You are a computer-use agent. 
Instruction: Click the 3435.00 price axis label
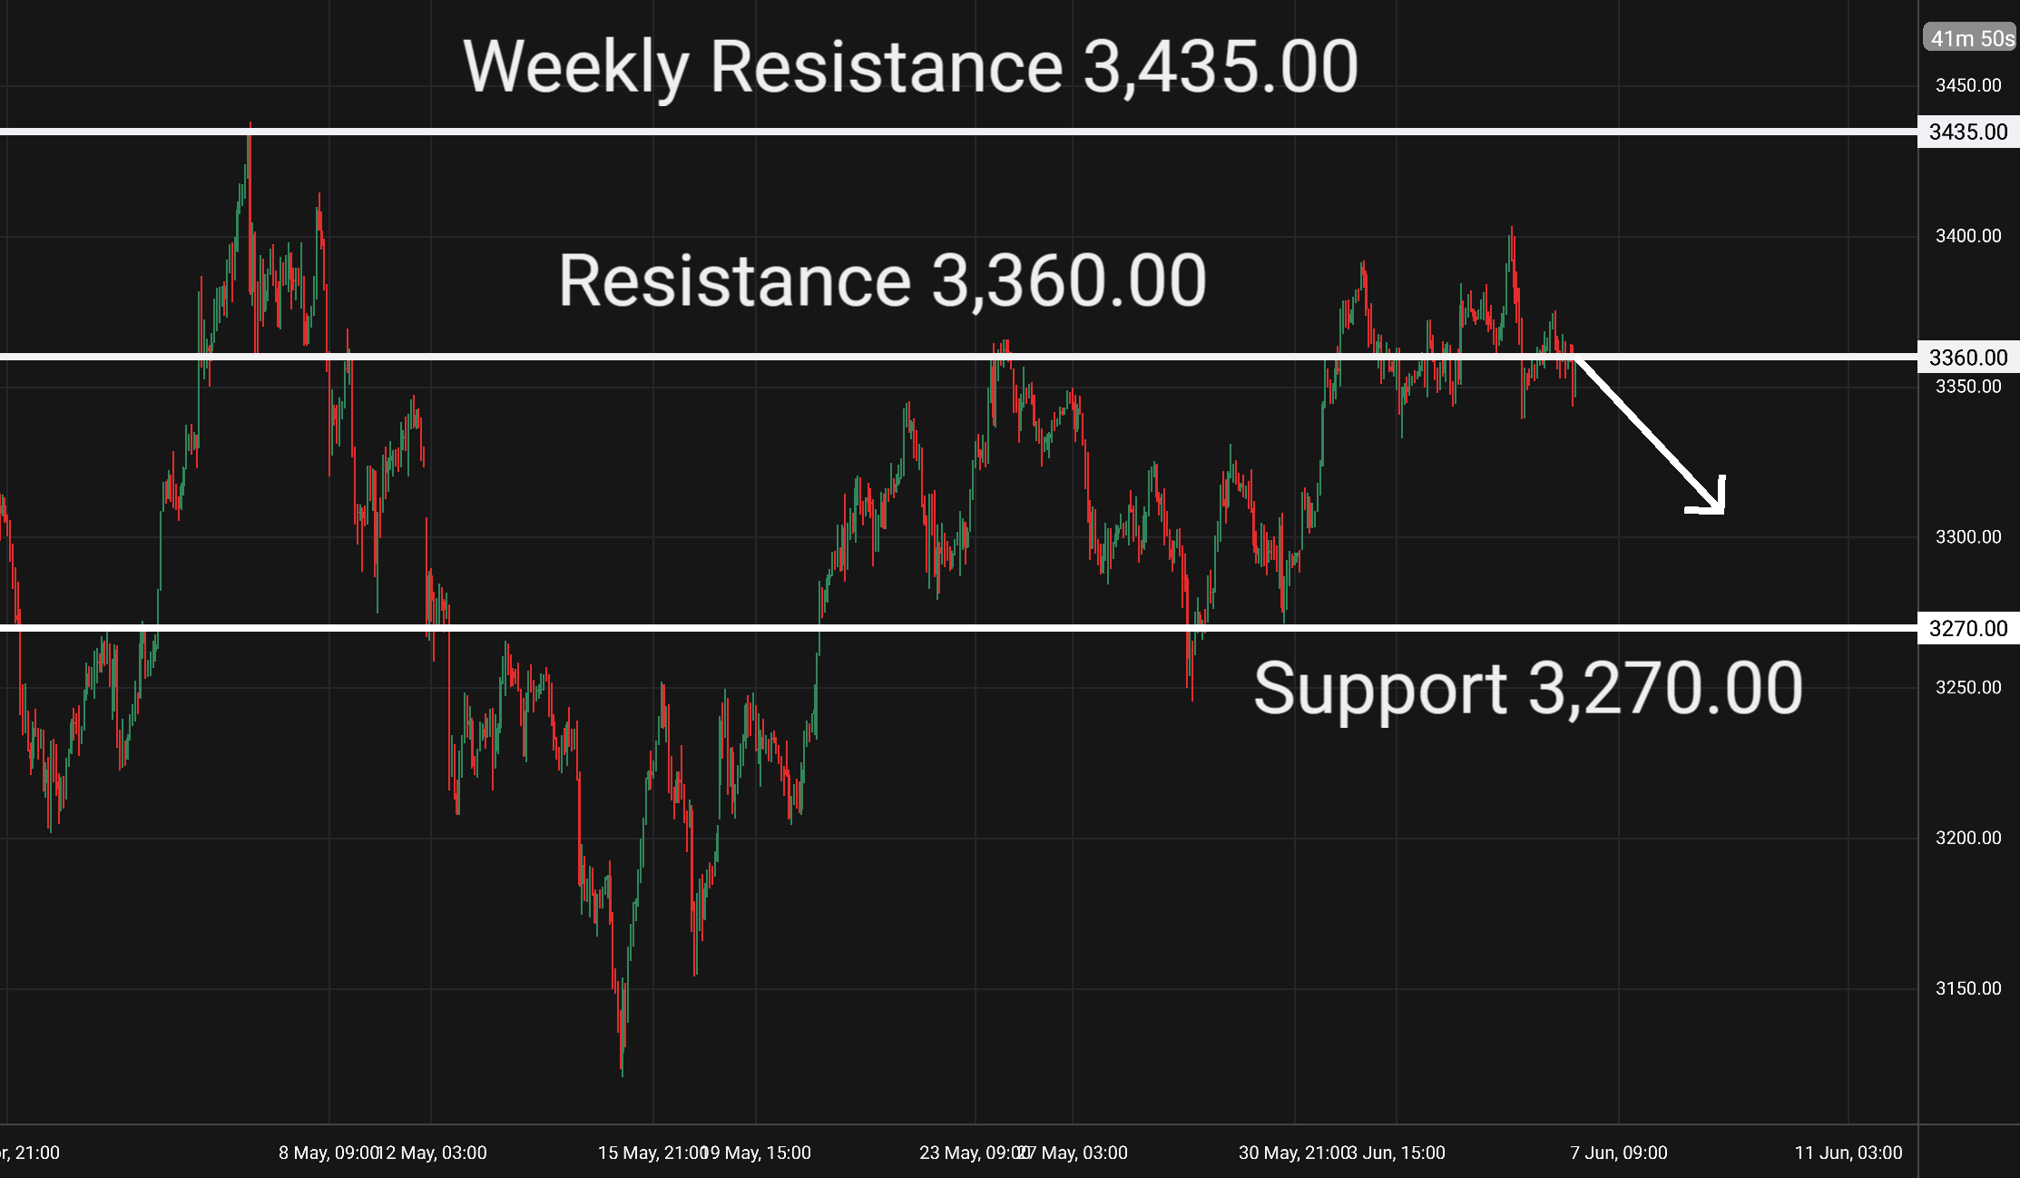click(x=1968, y=132)
